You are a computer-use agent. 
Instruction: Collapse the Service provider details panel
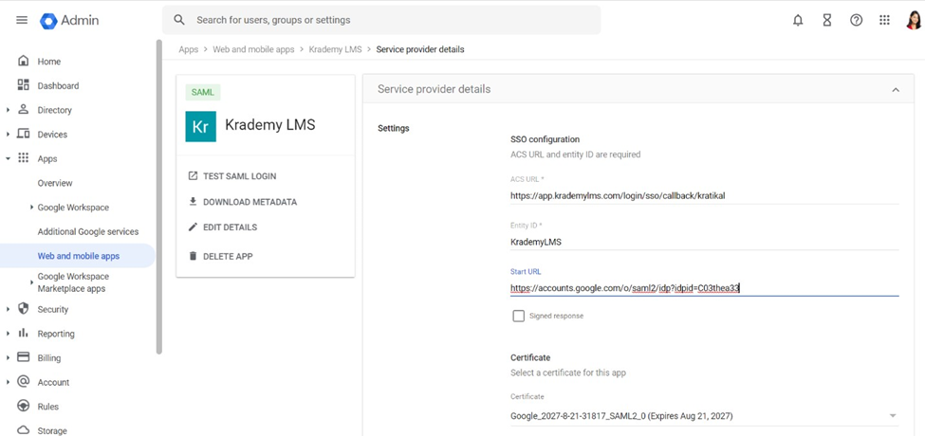point(896,89)
